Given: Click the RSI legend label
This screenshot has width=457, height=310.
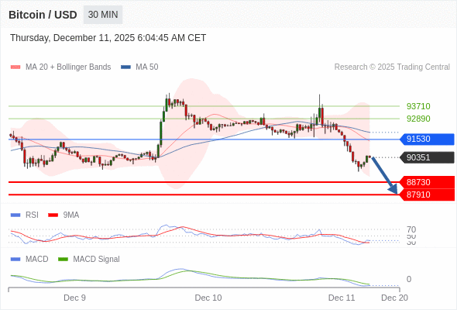Looking at the screenshot, I should pos(32,215).
